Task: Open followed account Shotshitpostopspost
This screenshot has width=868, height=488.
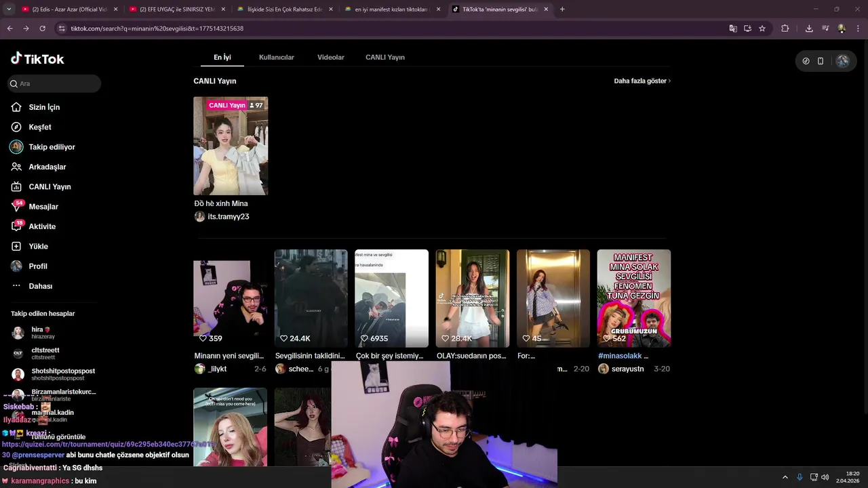Action: click(x=54, y=374)
